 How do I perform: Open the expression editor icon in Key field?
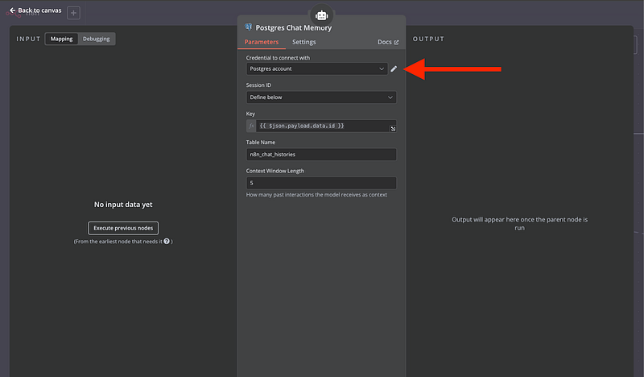click(393, 129)
